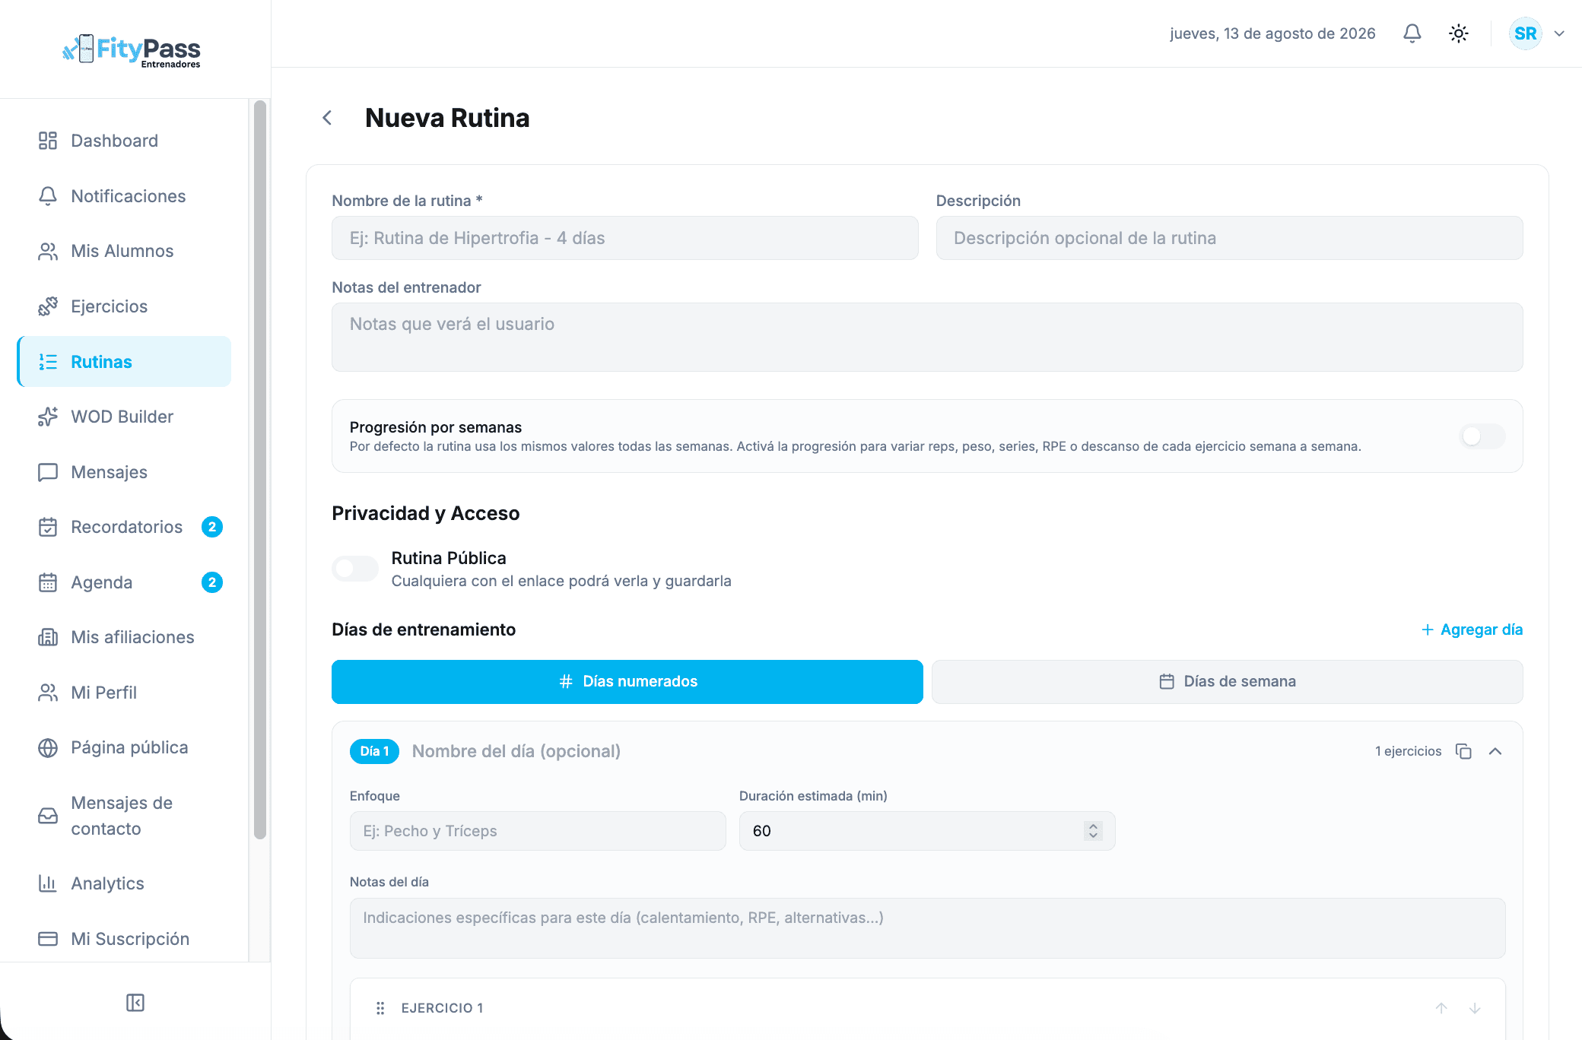Viewport: 1582px width, 1040px height.
Task: Click the Día 1 badge
Action: (374, 751)
